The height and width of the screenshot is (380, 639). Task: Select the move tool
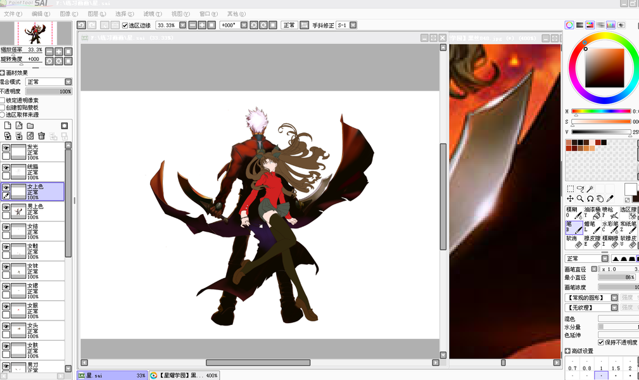[x=570, y=199]
